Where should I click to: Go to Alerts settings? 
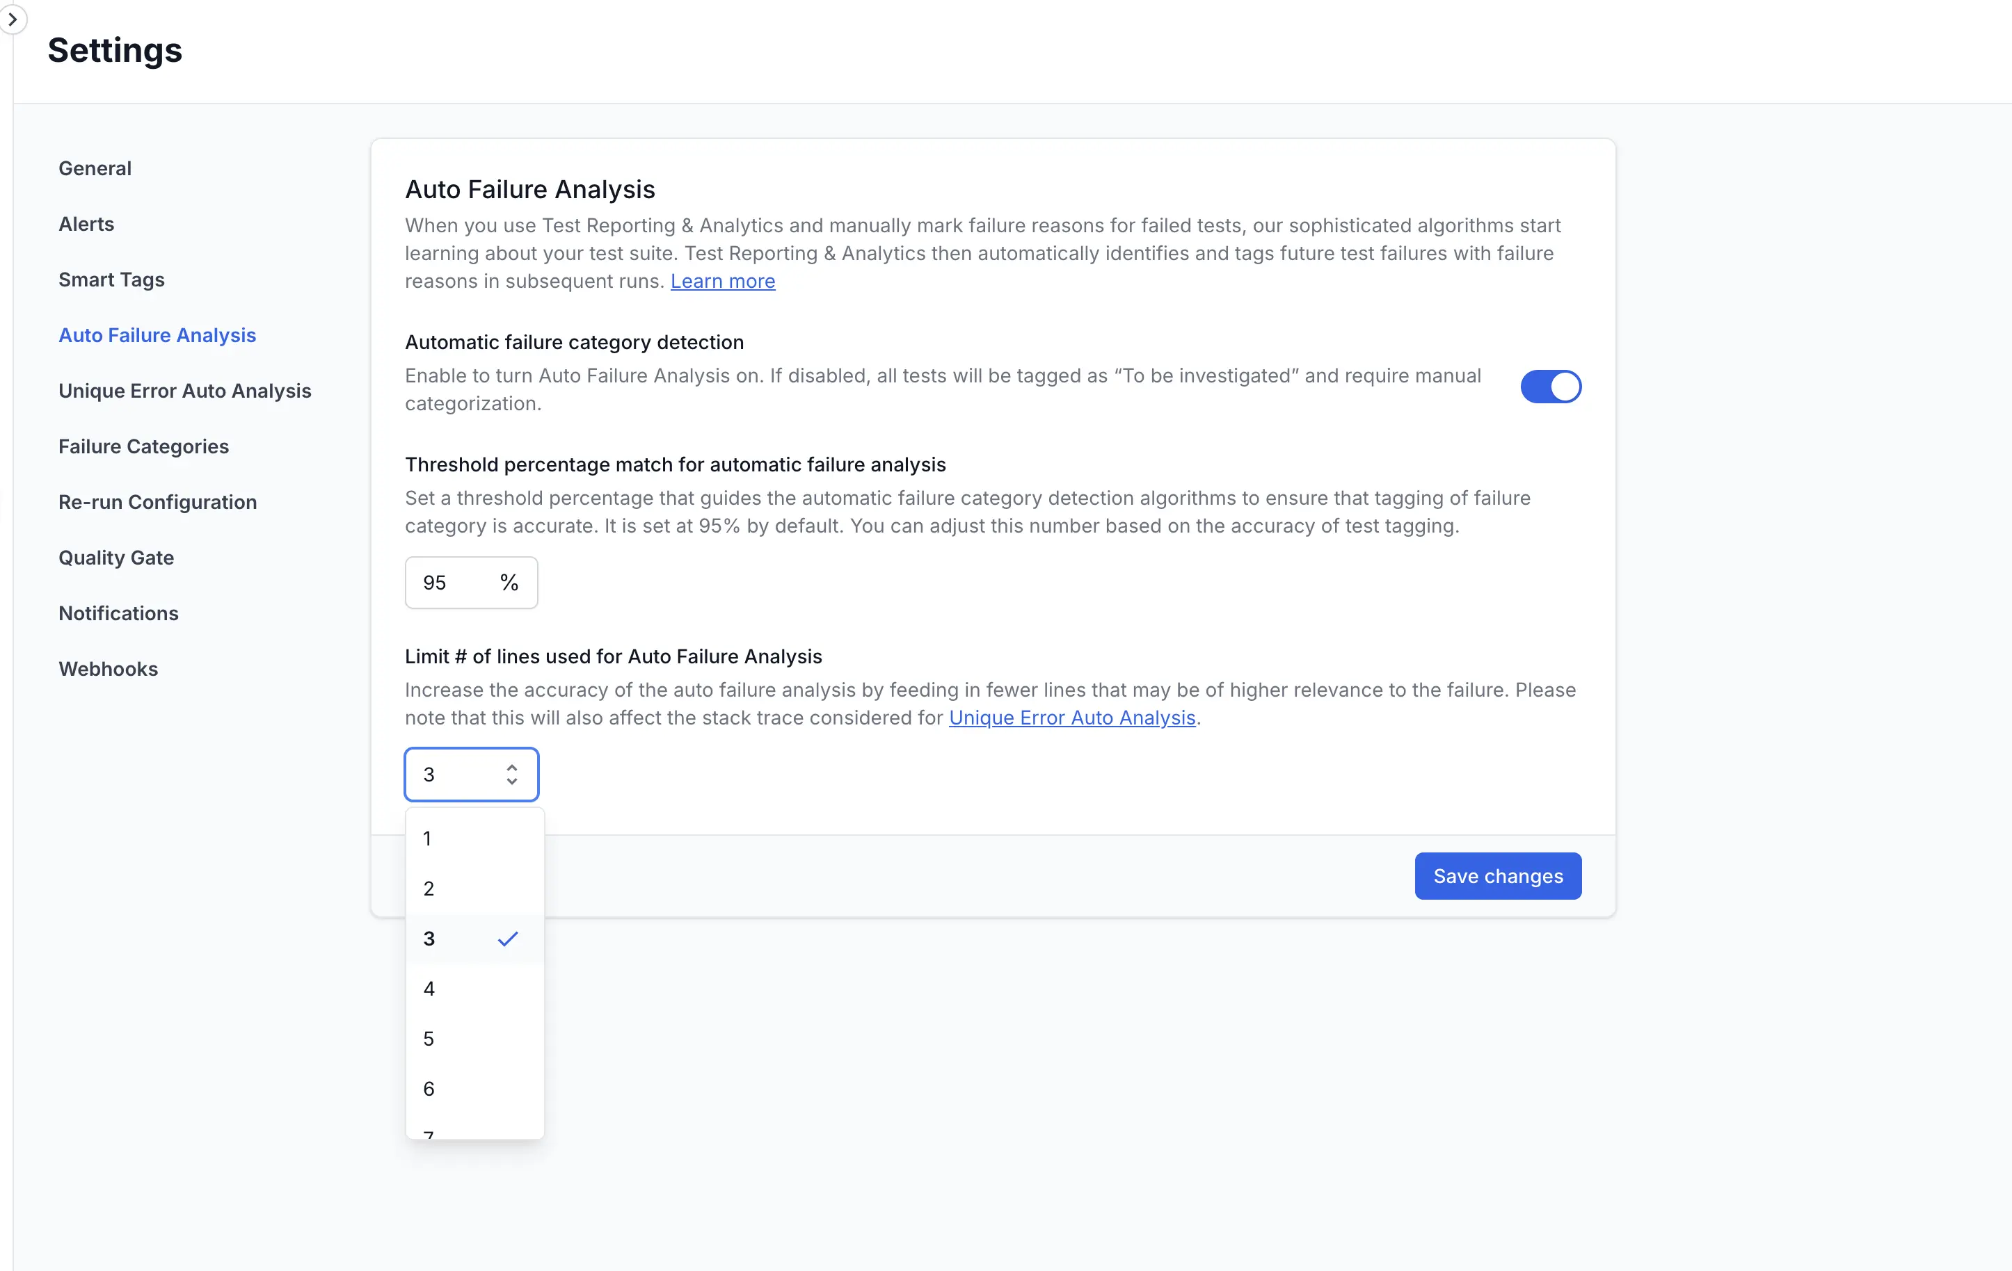[86, 224]
